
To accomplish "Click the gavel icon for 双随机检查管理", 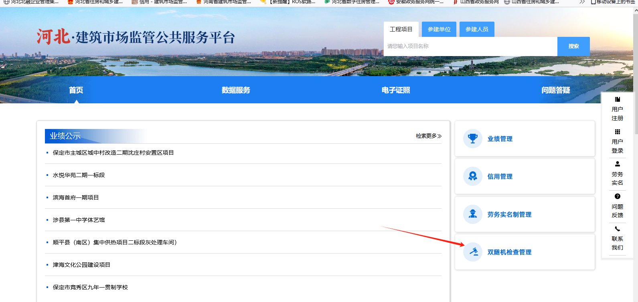I will point(473,252).
